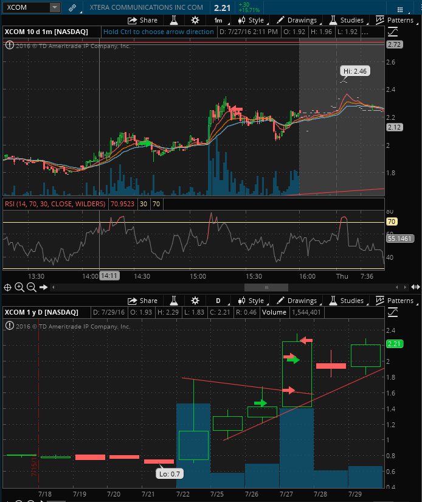
Task: Click the chart scrollbar left arrow
Action: [x=53, y=287]
